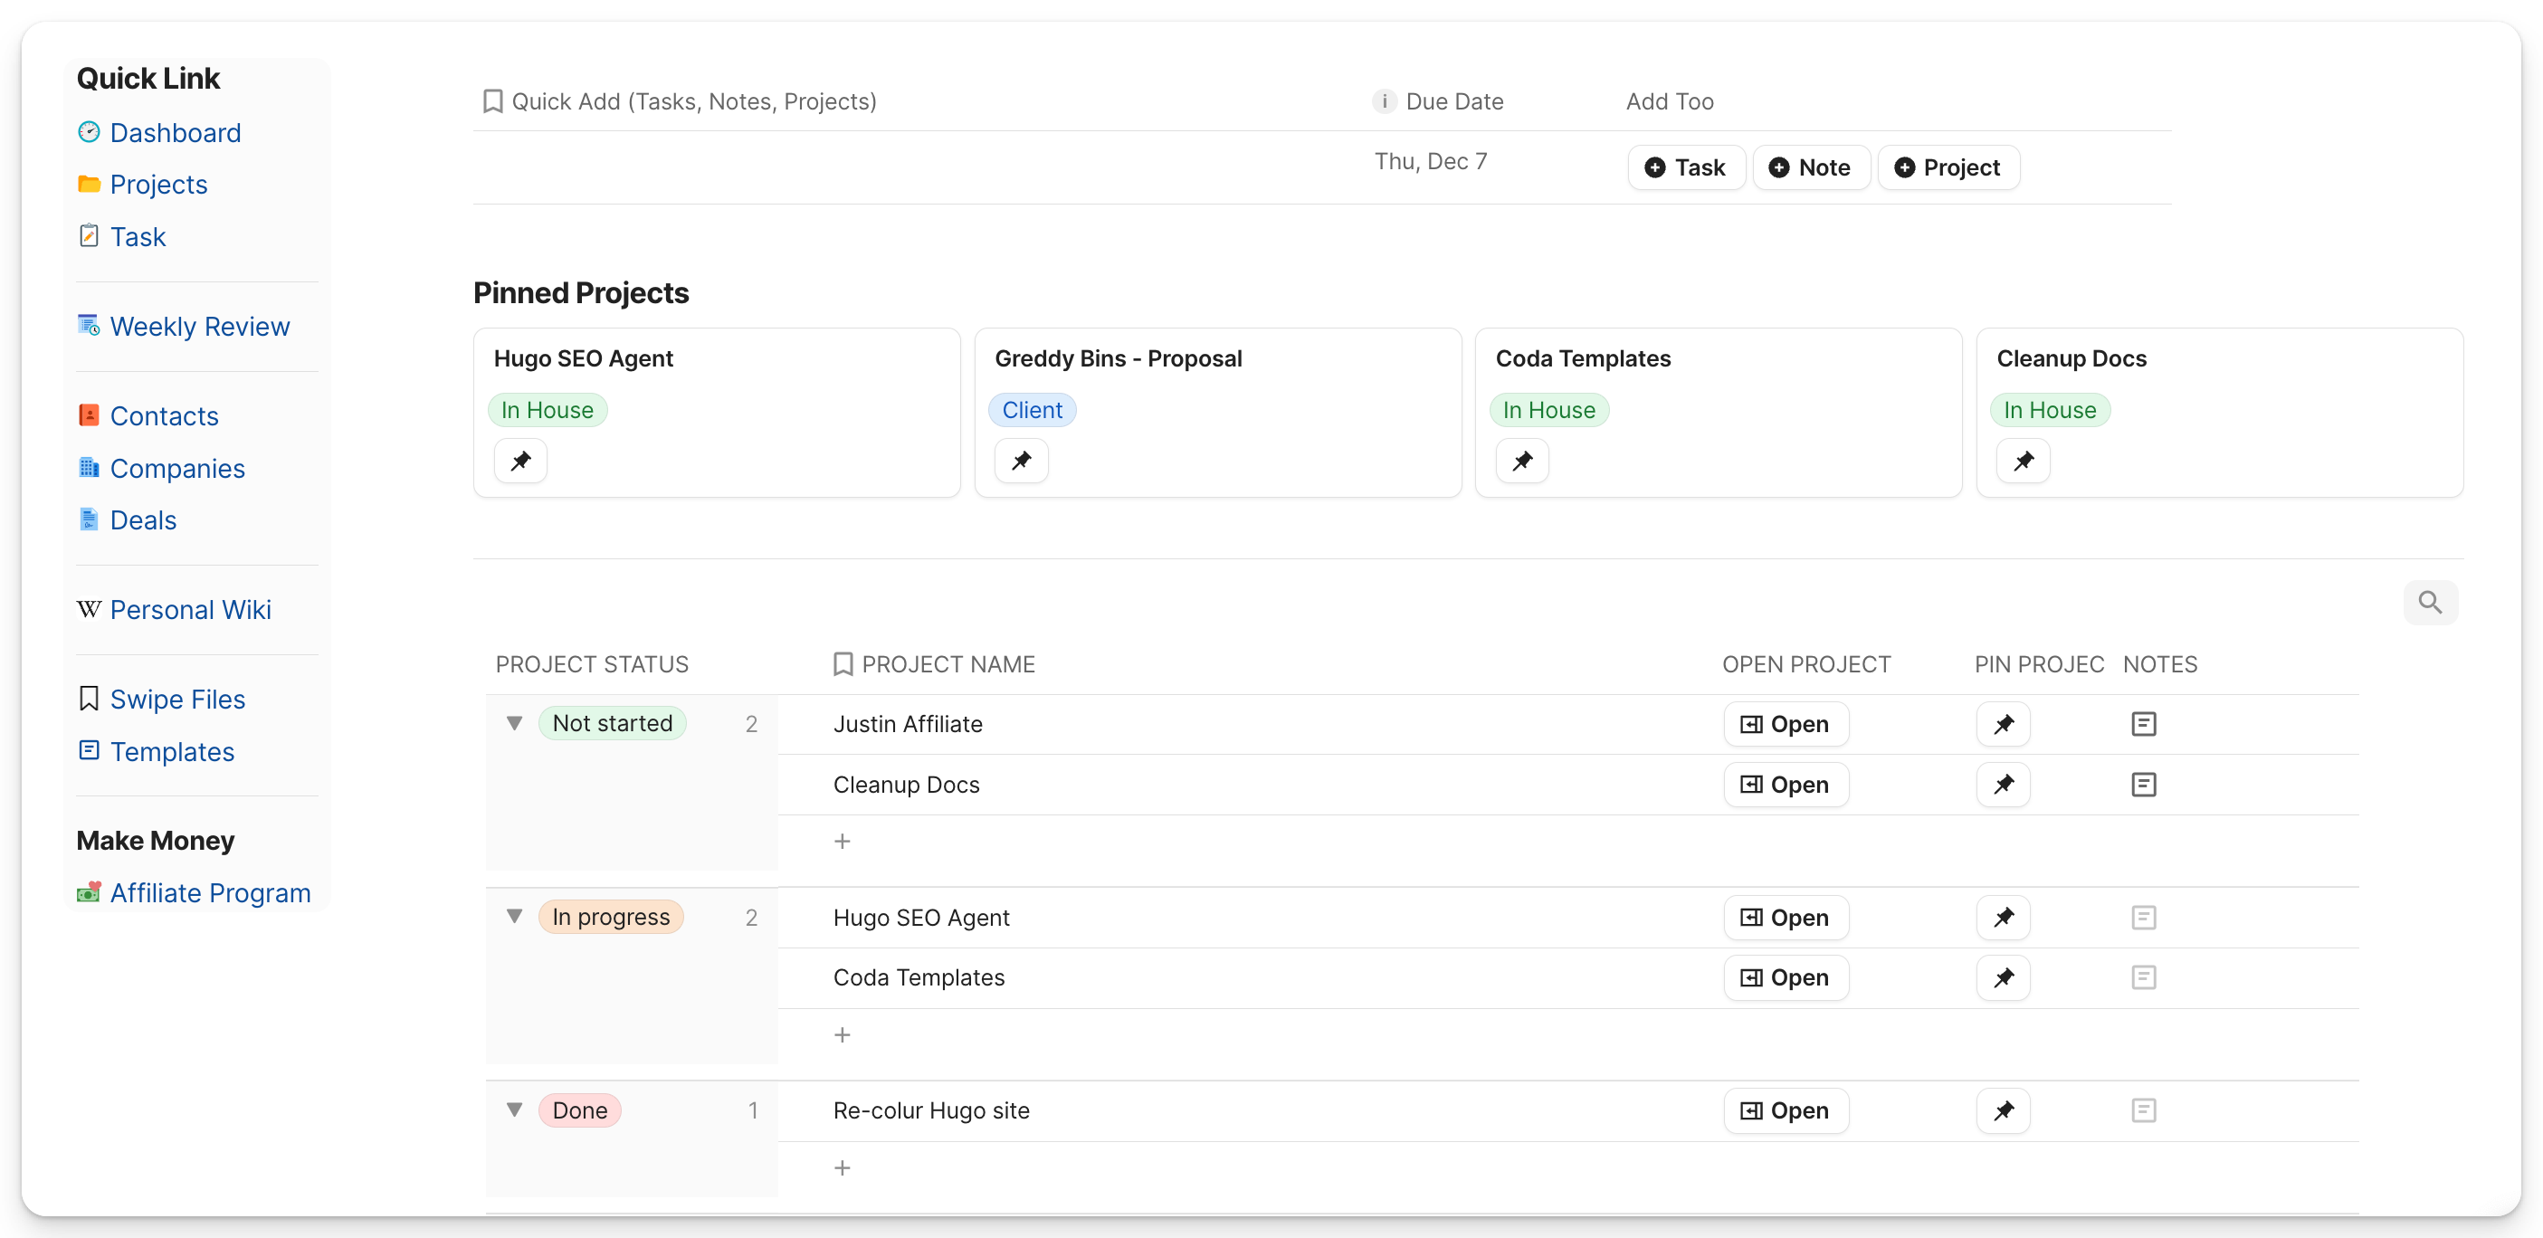Click info icon beside Due Date
2543x1238 pixels.
pyautogui.click(x=1384, y=101)
